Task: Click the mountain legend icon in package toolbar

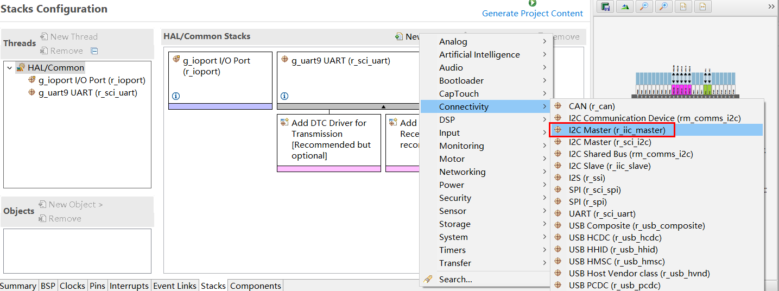Action: (x=625, y=7)
